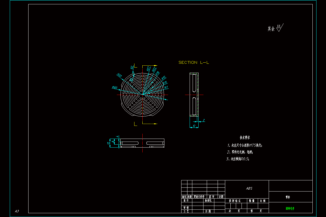Select the green 图样代号 text
The image size is (326, 217).
(290, 209)
